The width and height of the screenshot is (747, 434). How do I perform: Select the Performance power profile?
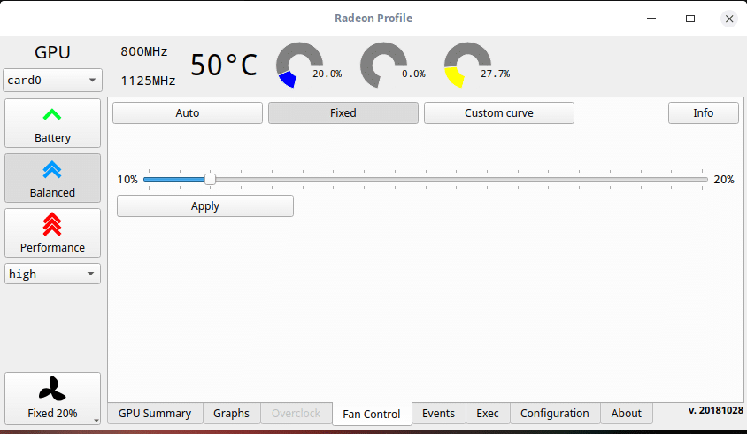click(52, 233)
